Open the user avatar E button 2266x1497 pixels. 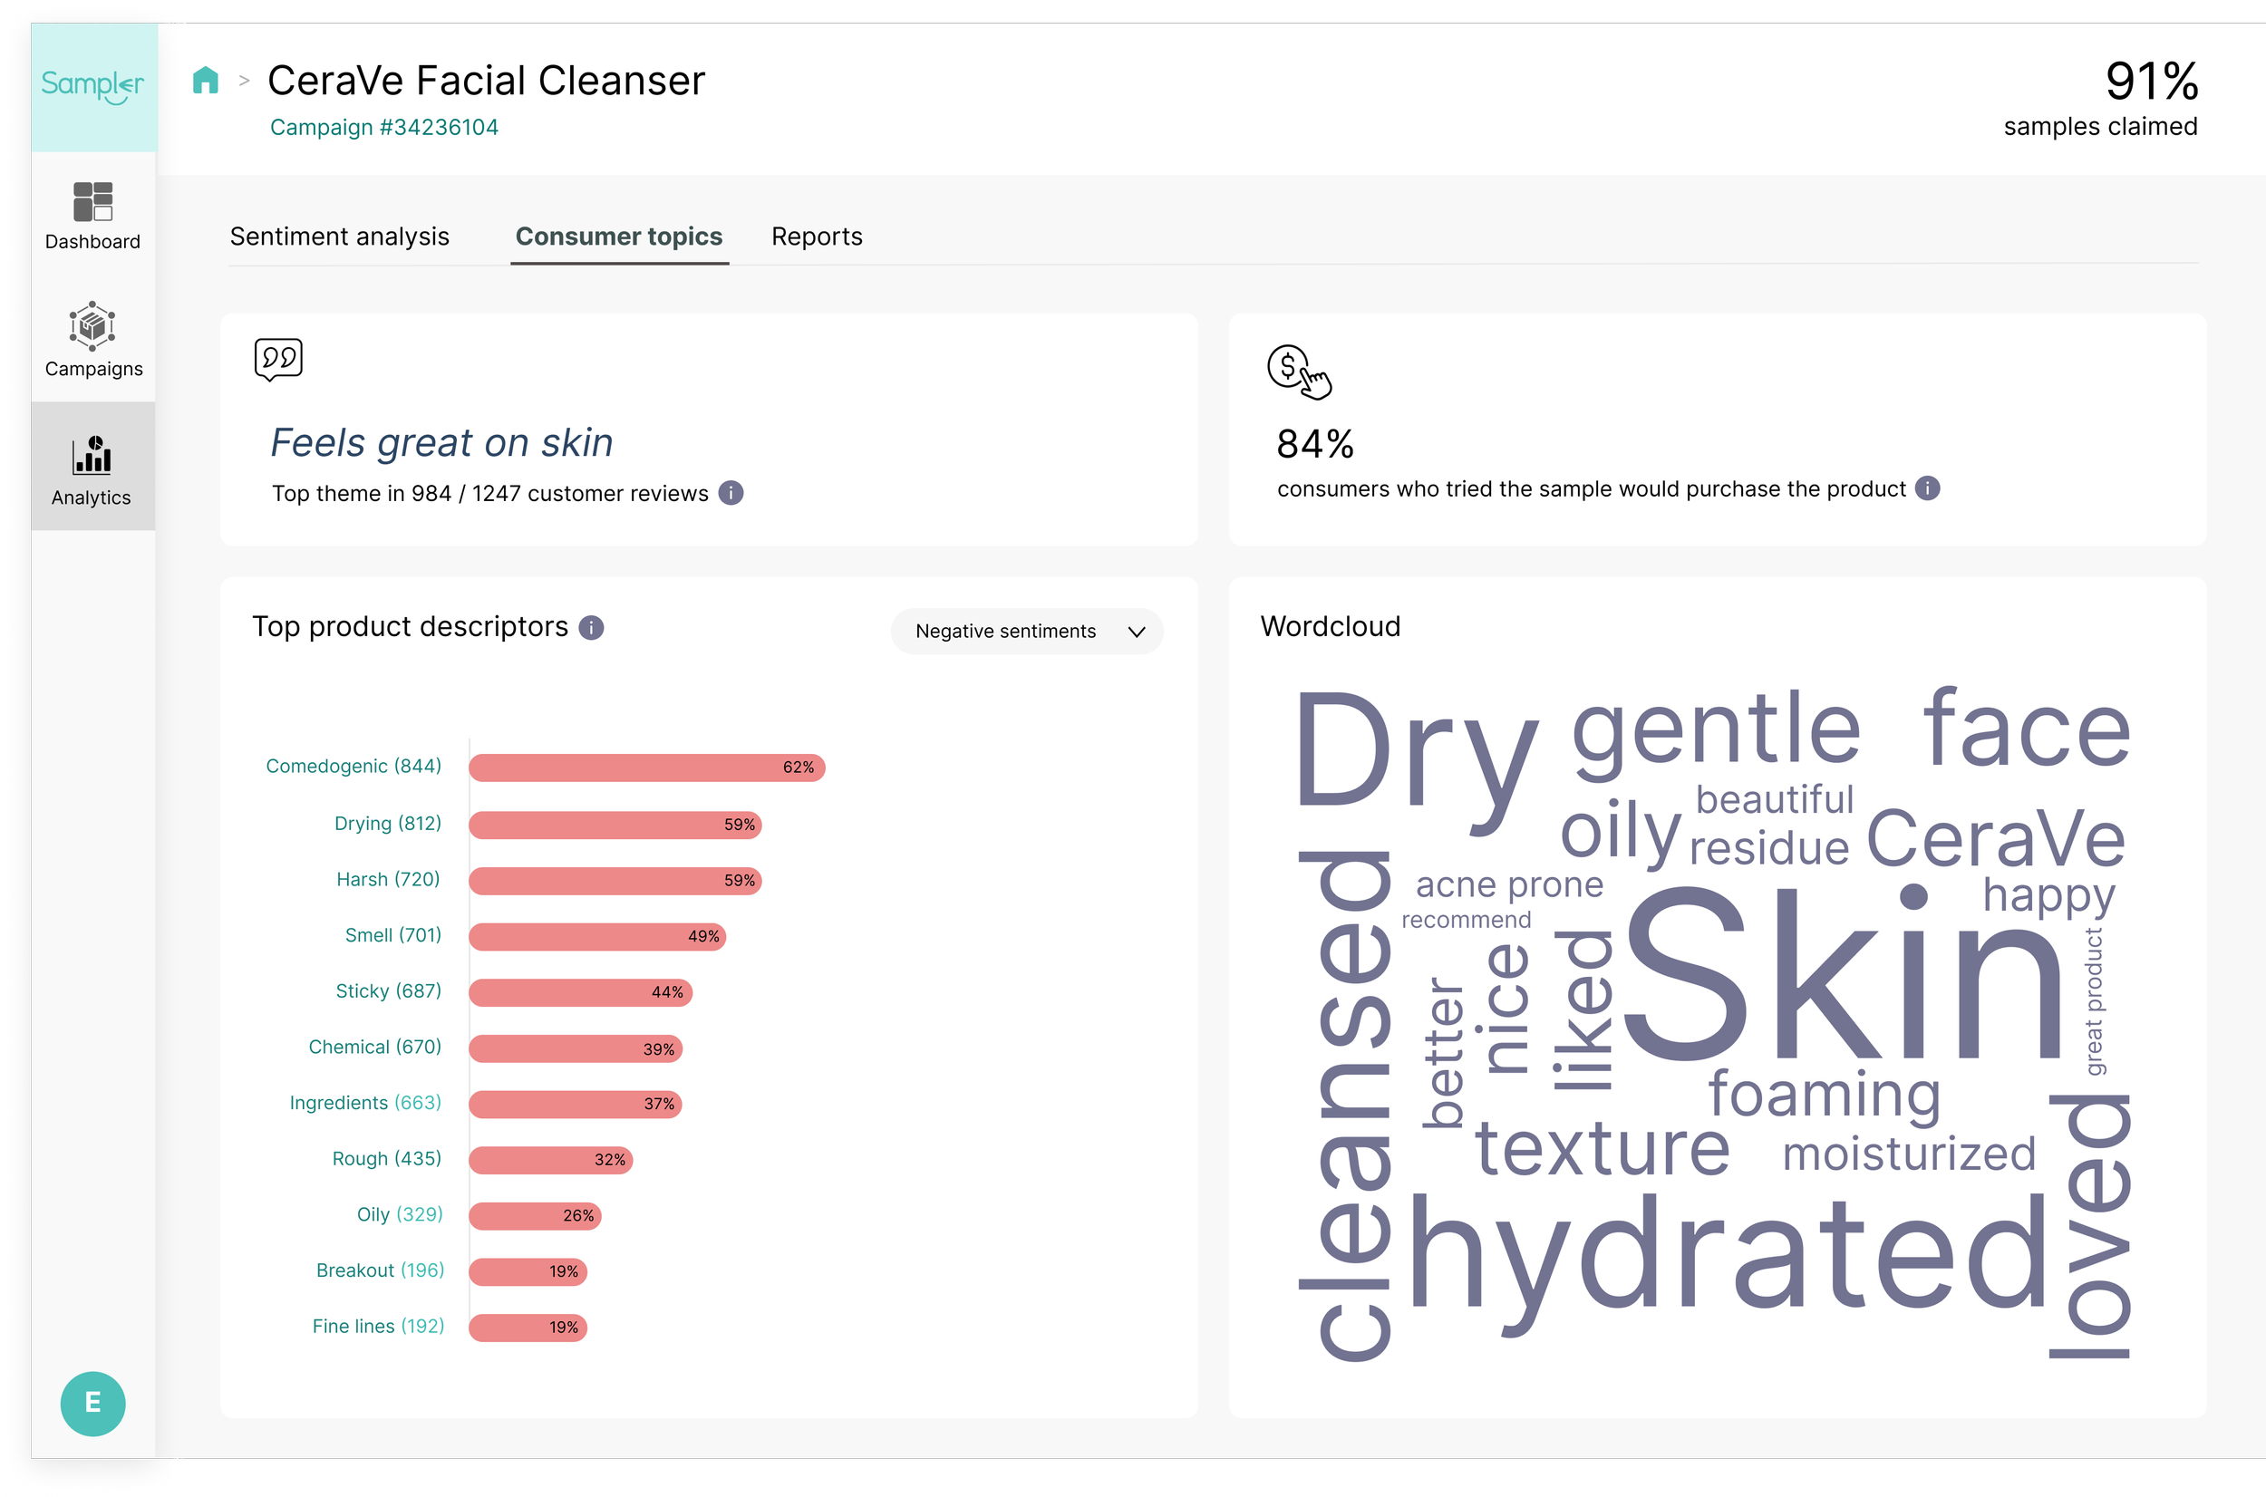(92, 1403)
